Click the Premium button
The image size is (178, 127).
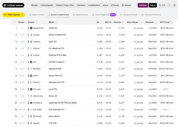143,5
